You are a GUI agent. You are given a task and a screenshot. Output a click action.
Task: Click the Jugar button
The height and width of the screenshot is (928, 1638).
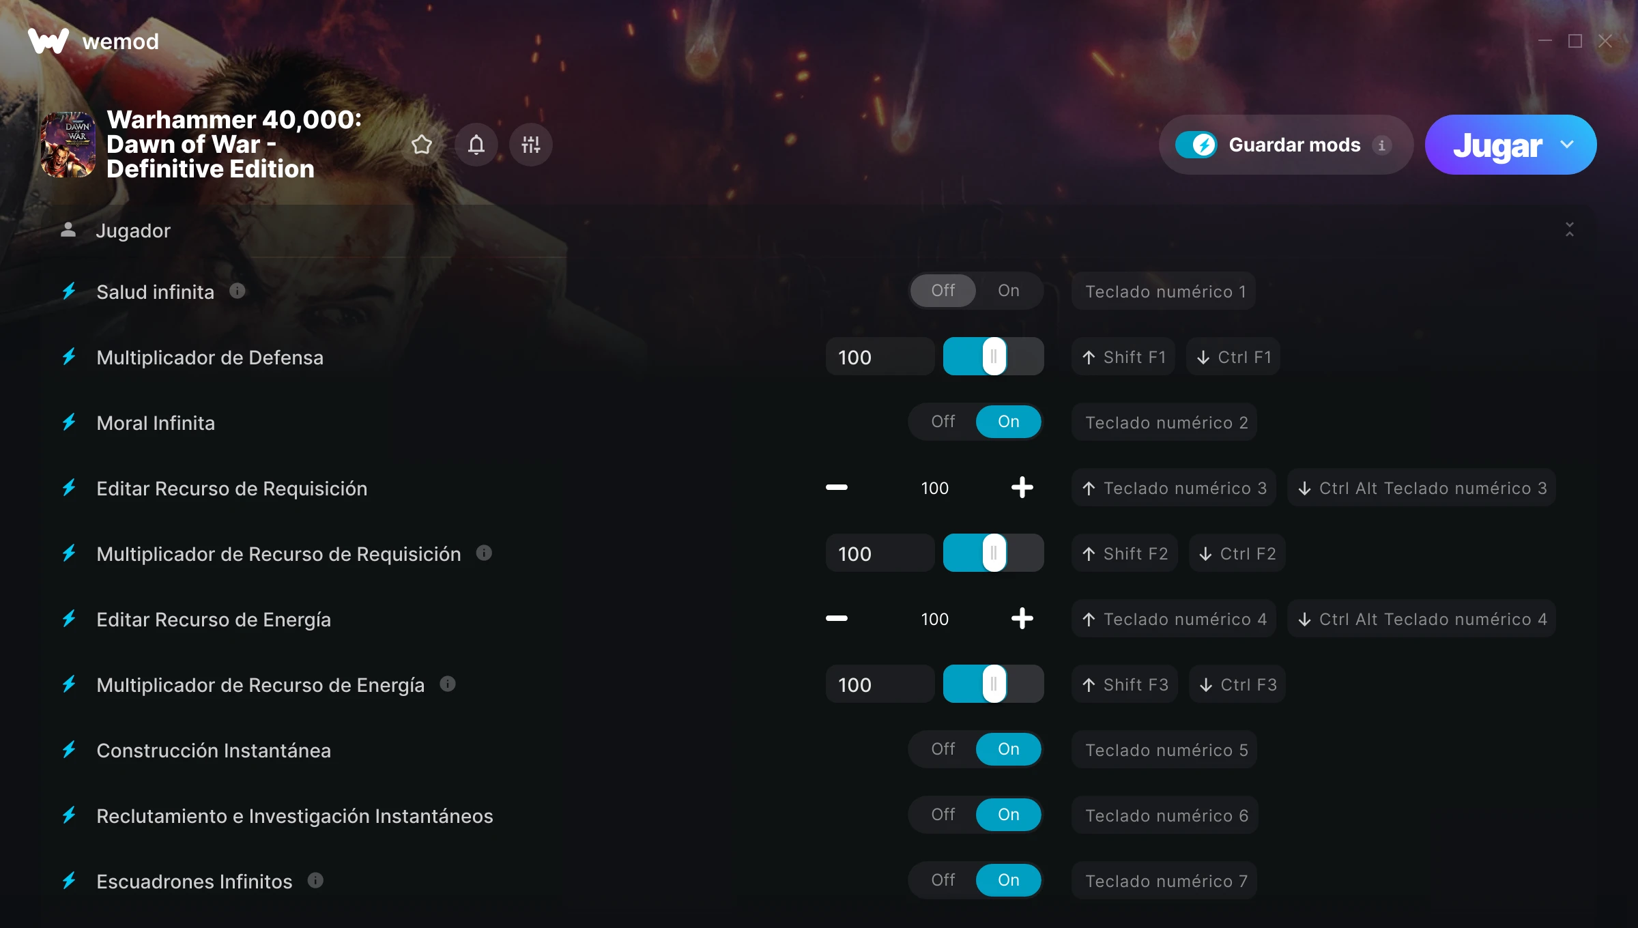[1497, 145]
